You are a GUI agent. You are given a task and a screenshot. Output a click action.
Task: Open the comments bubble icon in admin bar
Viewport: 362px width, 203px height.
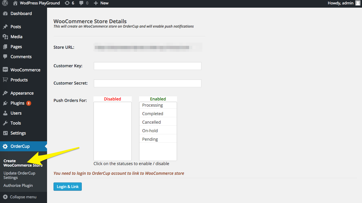(81, 3)
